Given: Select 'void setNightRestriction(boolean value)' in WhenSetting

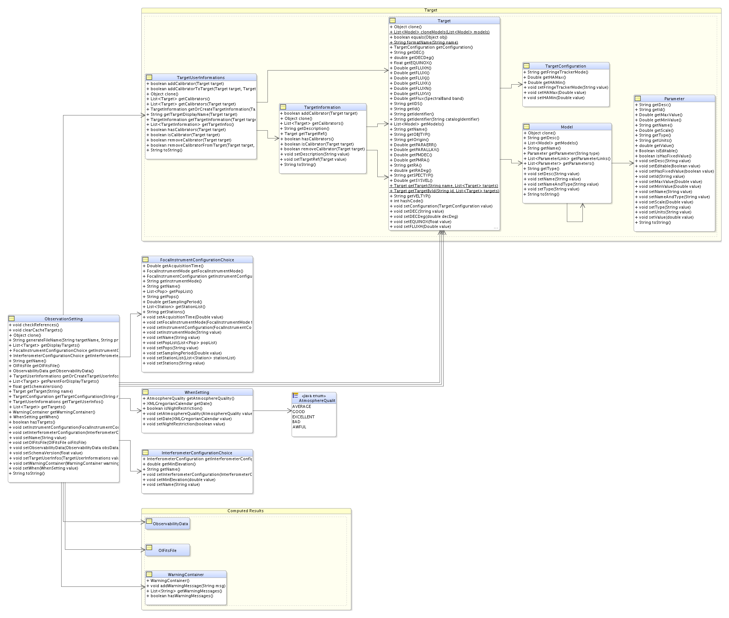Looking at the screenshot, I should (x=184, y=424).
